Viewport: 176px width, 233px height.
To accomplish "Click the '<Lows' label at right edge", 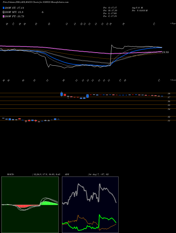I will click(173, 80).
